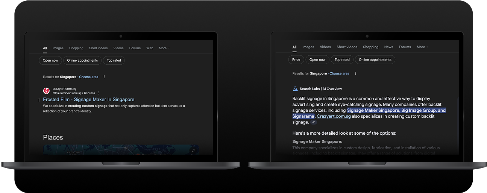Viewport: 487px width, 193px height.
Task: Click crazyart.com.sg favicon in search result
Action: pos(46,91)
